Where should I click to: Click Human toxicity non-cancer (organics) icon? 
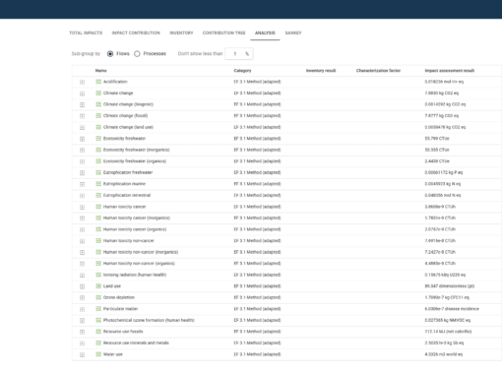[98, 263]
